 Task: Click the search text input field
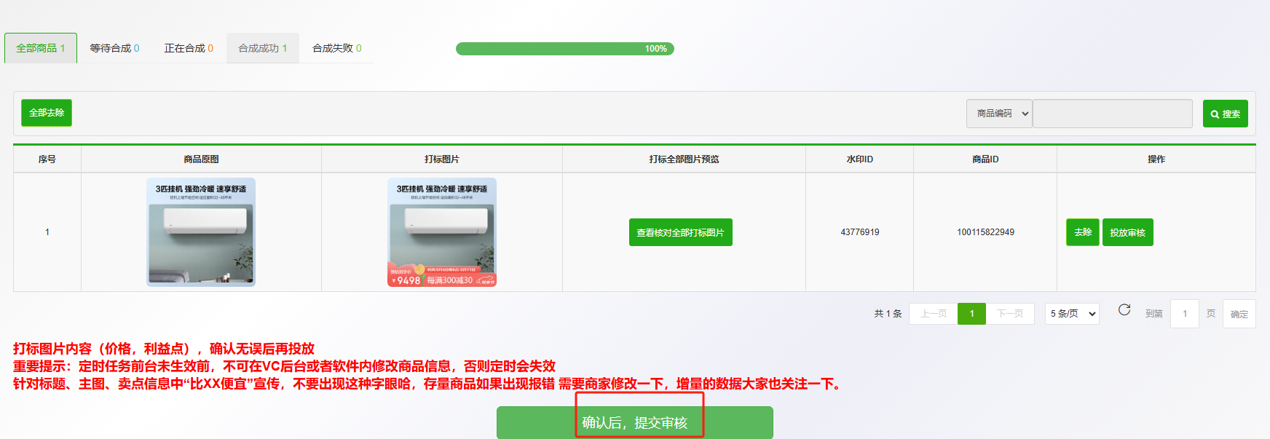(x=1112, y=114)
